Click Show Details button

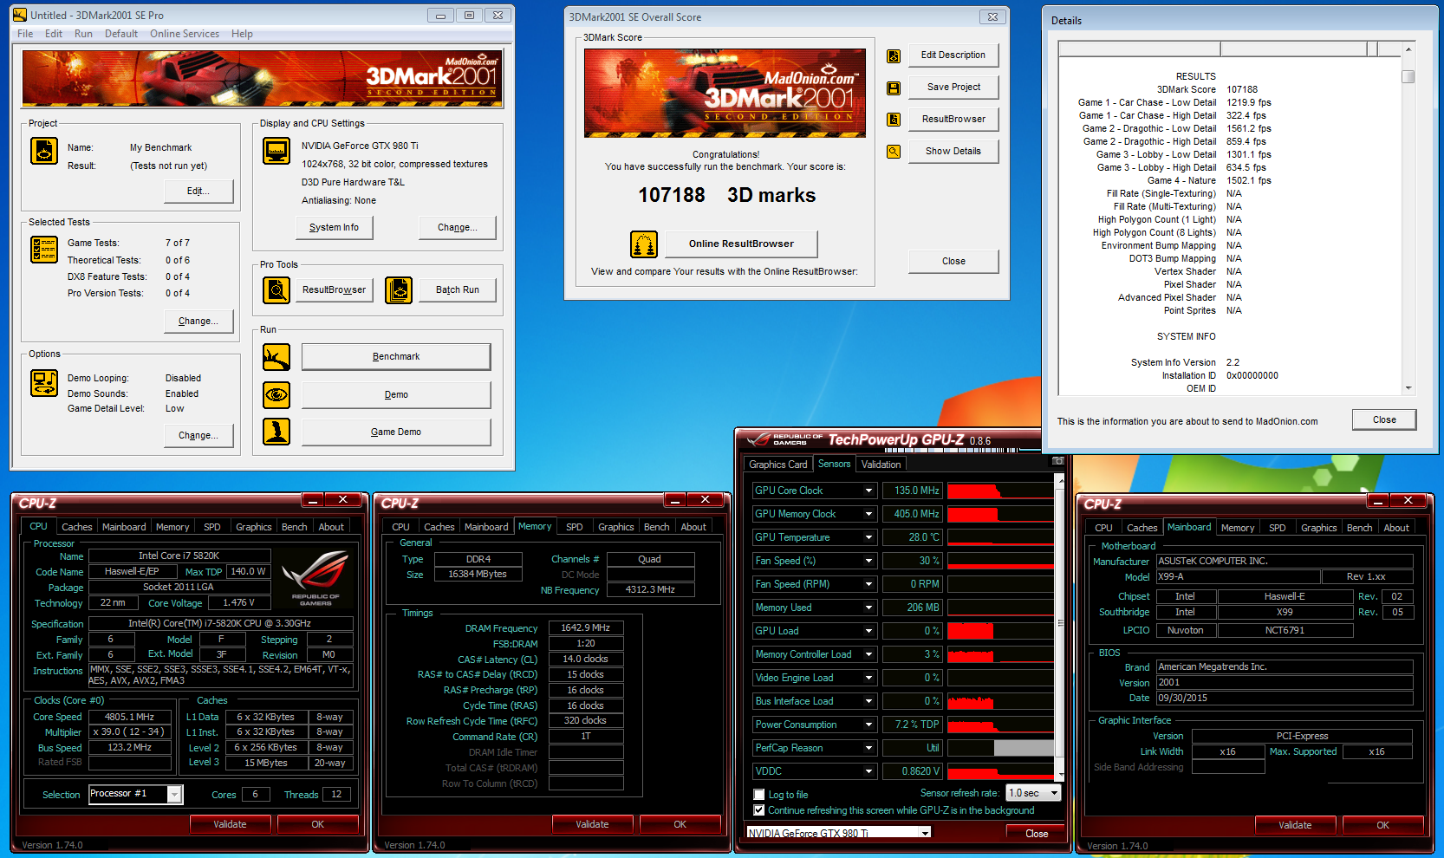click(x=953, y=152)
